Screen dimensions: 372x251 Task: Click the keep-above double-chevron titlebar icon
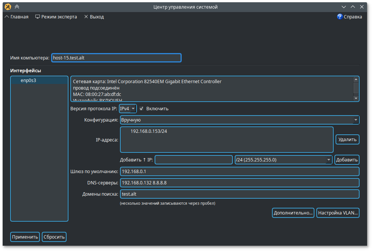pyautogui.click(x=17, y=7)
